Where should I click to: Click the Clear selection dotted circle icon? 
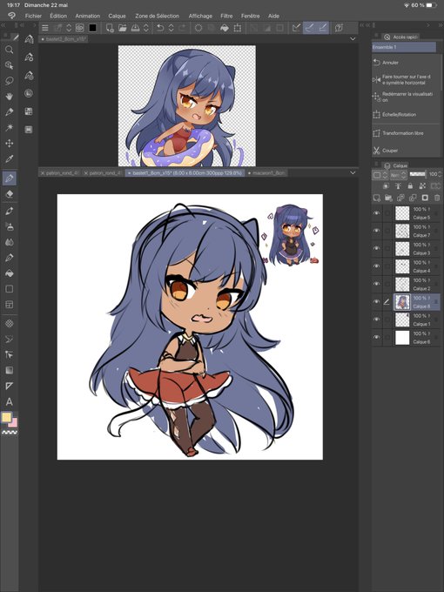click(198, 28)
